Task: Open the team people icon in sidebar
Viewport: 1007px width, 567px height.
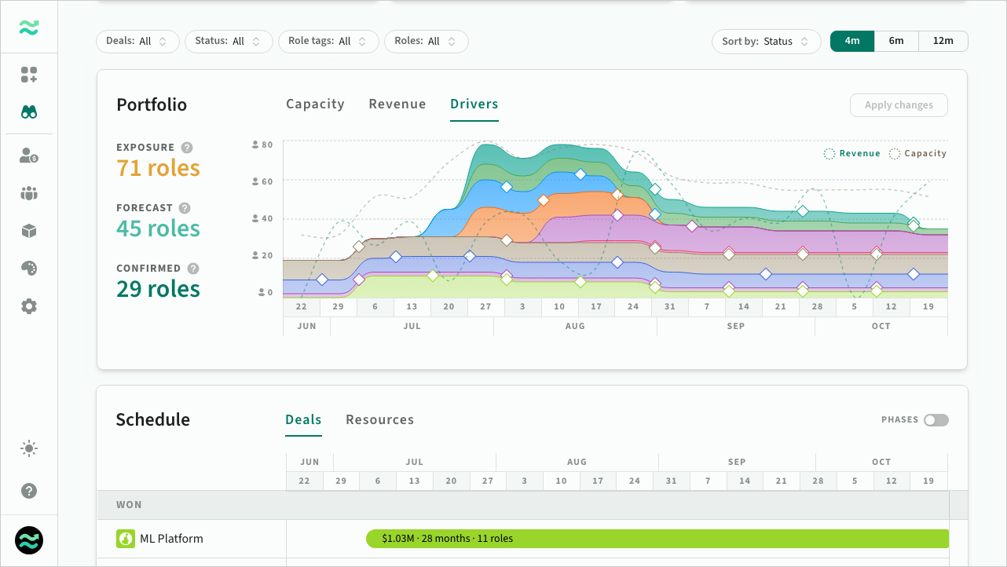Action: pyautogui.click(x=29, y=193)
